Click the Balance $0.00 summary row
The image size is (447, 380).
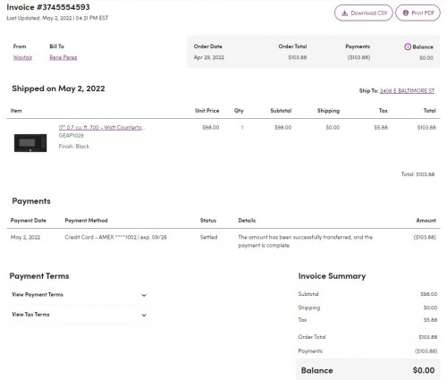367,370
